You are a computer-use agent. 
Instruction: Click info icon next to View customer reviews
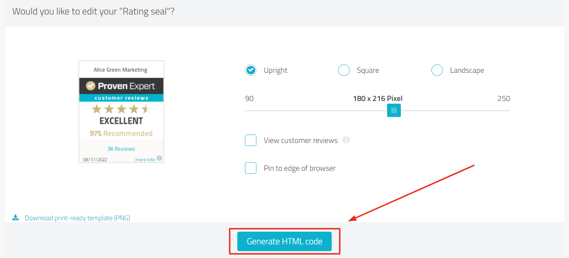tap(346, 139)
